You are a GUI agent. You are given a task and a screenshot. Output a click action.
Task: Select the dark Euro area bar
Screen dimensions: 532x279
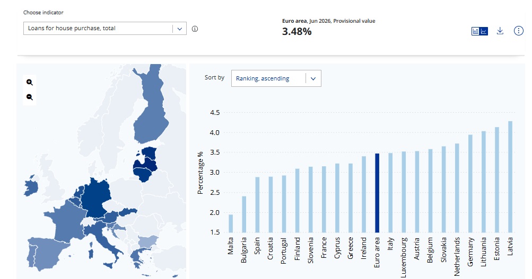pos(377,193)
